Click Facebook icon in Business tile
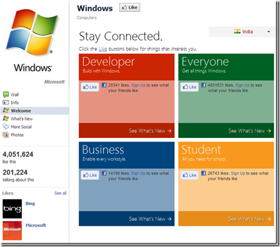The image size is (280, 247). coord(104,173)
